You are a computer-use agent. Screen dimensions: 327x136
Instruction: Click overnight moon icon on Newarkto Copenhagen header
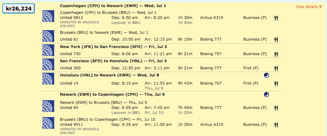pos(266,95)
